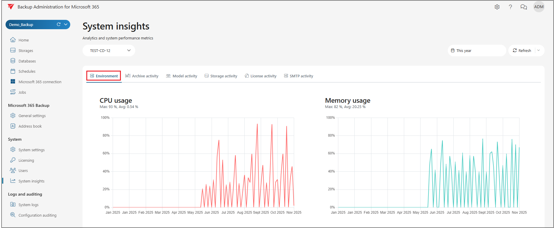Open the chat feedback icon
Image resolution: width=554 pixels, height=228 pixels.
[x=524, y=7]
